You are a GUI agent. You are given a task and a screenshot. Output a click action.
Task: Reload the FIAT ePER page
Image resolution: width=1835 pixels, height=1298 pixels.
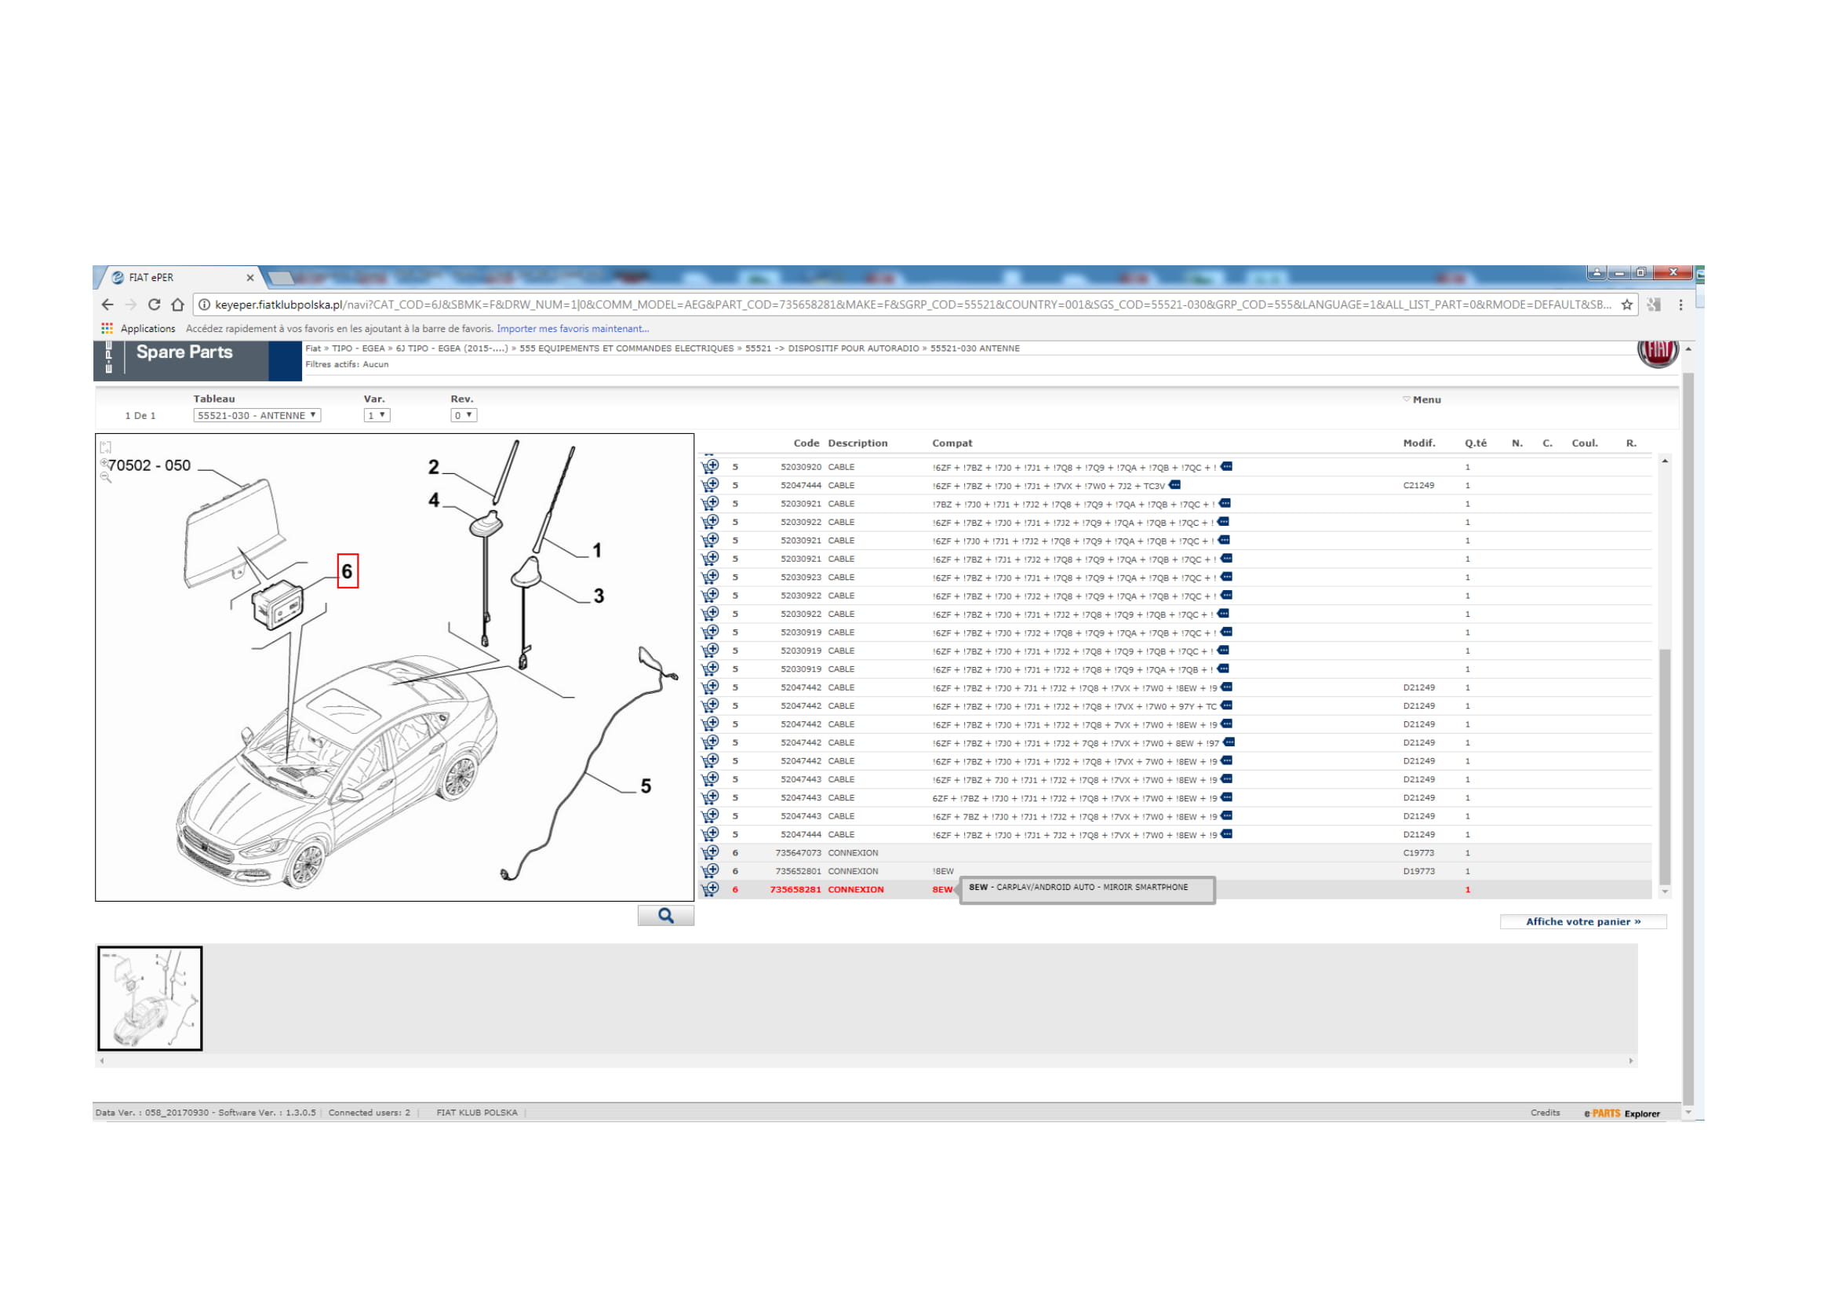point(155,304)
